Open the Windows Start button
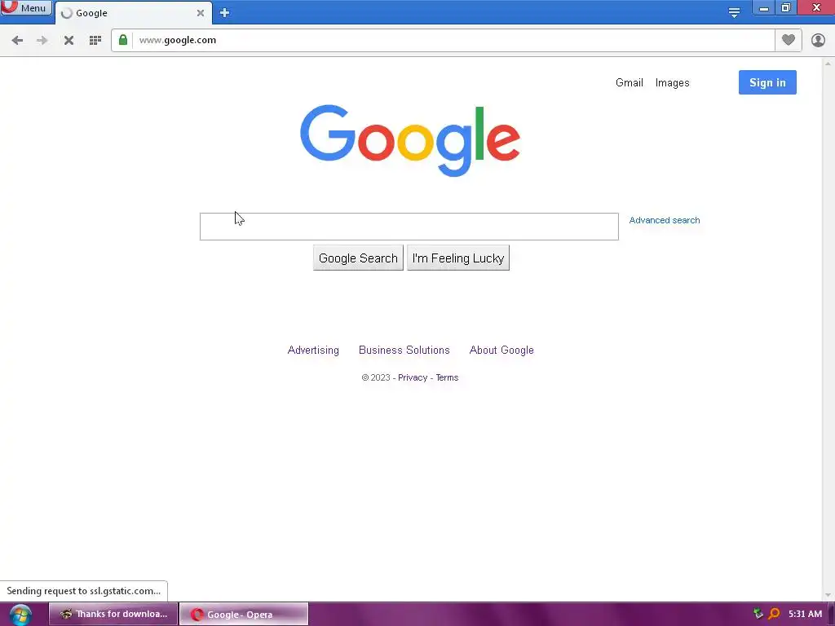The height and width of the screenshot is (626, 835). (x=20, y=615)
